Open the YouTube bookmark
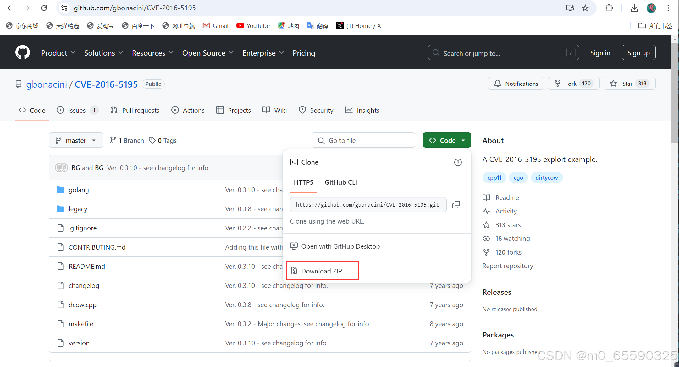Image resolution: width=679 pixels, height=367 pixels. [253, 26]
